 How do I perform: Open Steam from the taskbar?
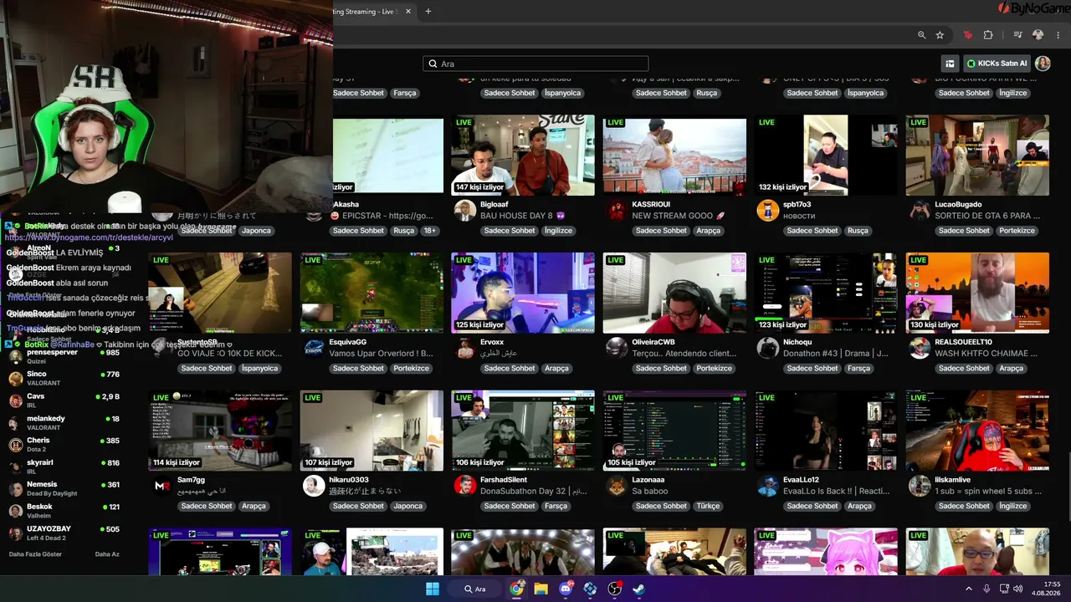(x=639, y=589)
